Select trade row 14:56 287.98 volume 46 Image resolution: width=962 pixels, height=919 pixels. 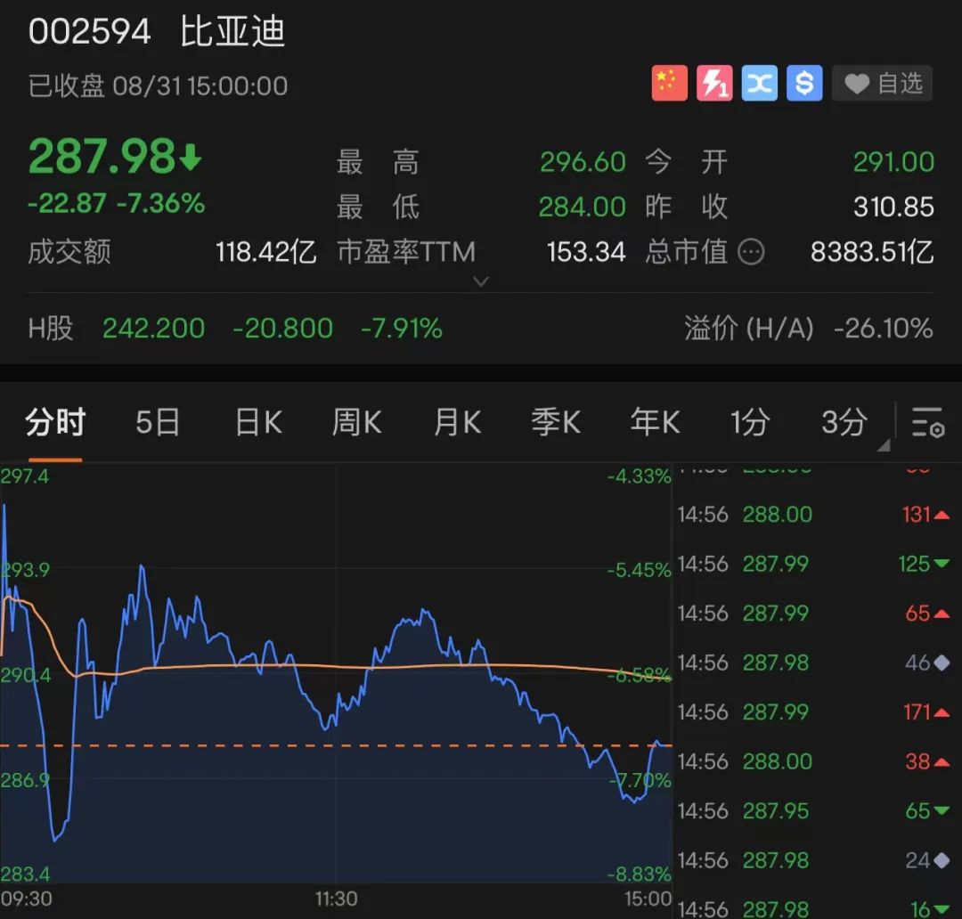click(813, 663)
